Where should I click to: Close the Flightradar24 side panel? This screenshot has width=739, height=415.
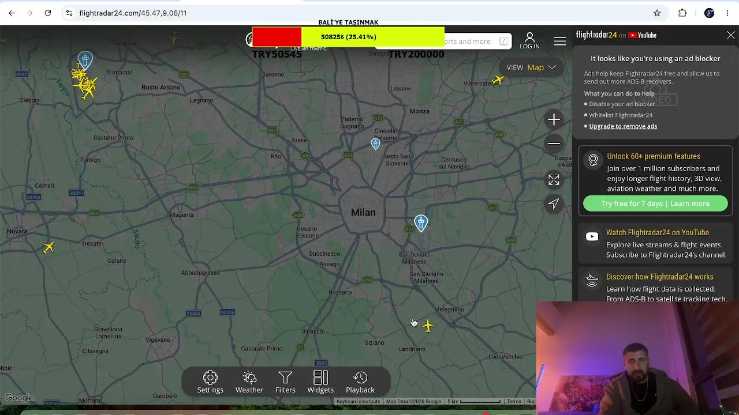731,35
